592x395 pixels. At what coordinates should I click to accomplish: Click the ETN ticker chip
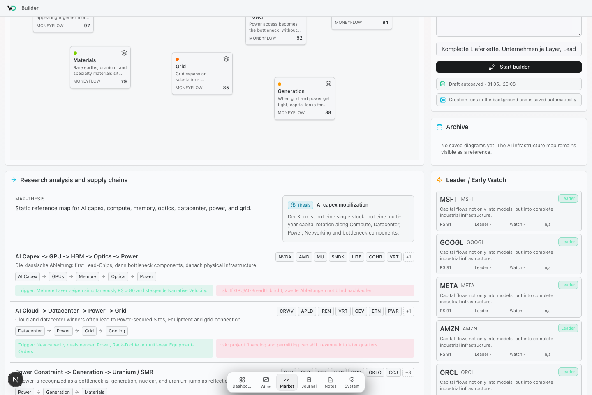pos(376,311)
